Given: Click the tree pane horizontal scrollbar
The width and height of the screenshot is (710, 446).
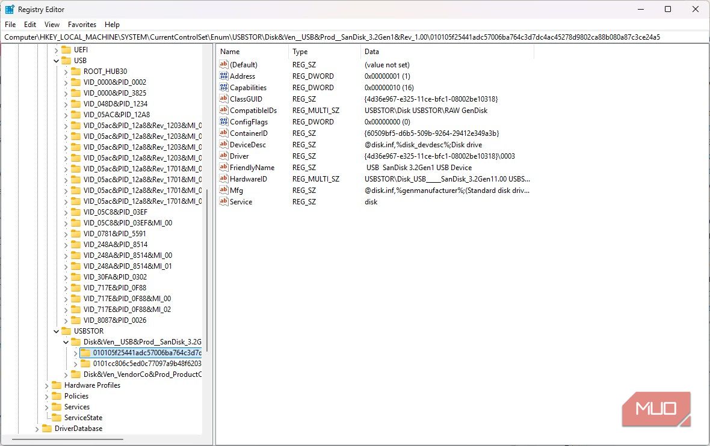Looking at the screenshot, I should [67, 439].
